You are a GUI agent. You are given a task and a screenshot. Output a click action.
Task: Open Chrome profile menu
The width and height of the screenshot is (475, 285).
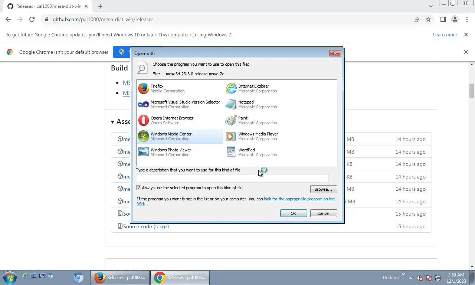(455, 19)
